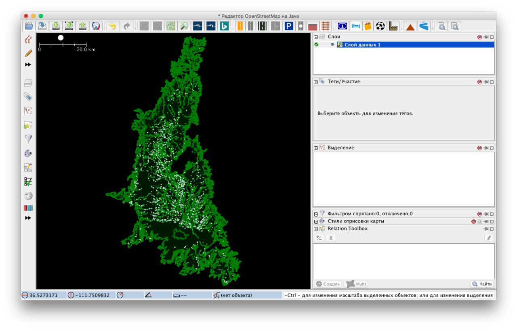Toggle the Map paint styles palette icon
Image resolution: width=517 pixels, height=330 pixels.
tap(28, 153)
